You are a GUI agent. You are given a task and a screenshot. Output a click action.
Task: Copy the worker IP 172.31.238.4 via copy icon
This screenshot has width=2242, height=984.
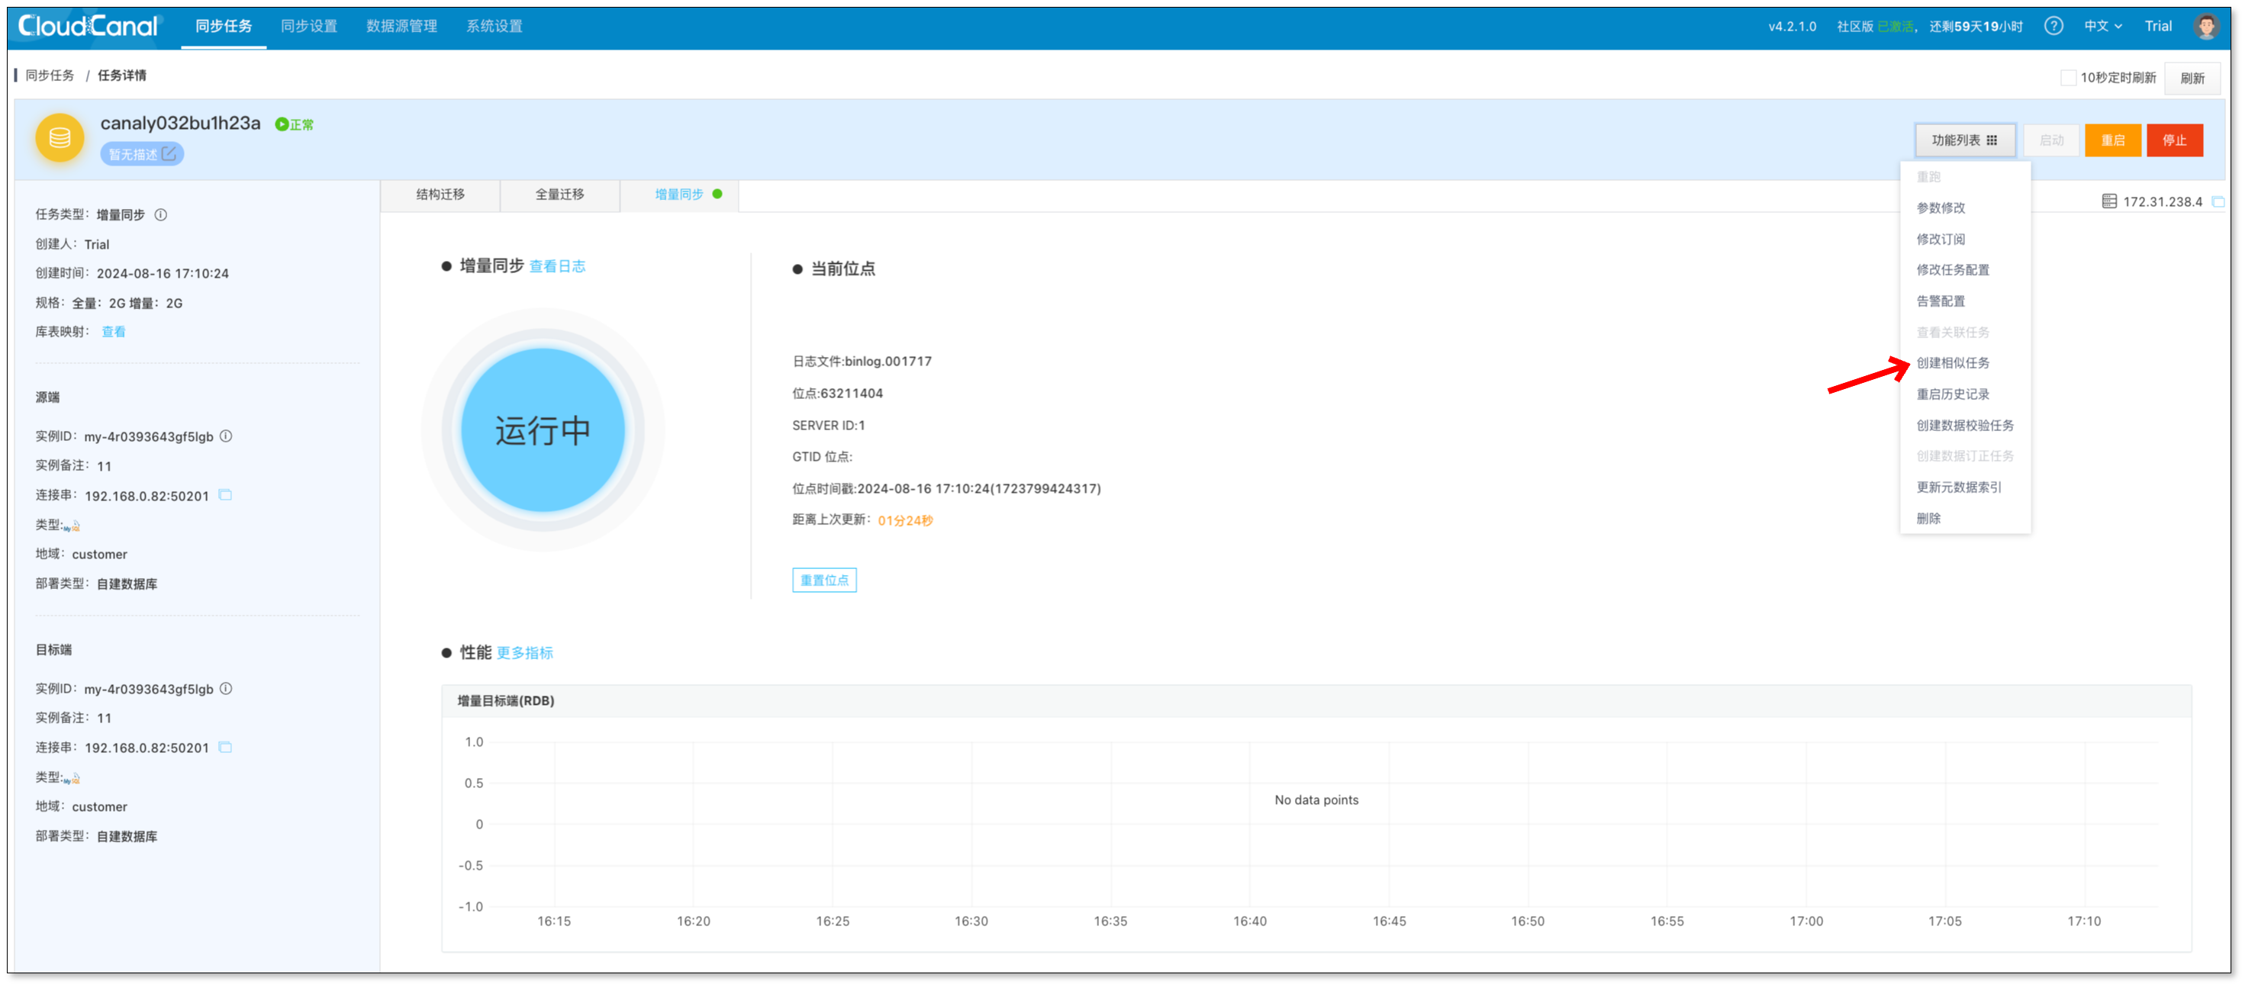(2219, 201)
